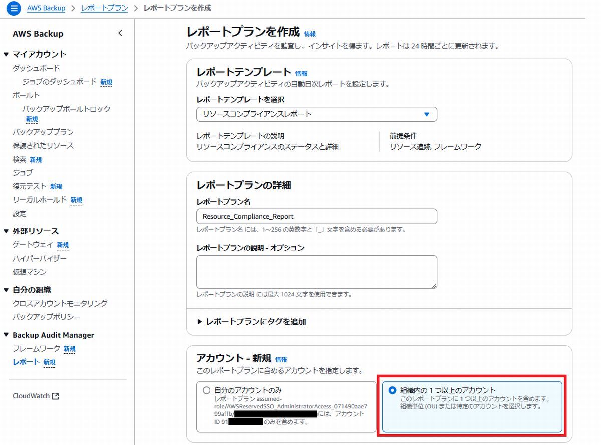Screen dimensions: 601x445
Task: Select 自分のアカウントのみ radio option
Action: coord(206,390)
